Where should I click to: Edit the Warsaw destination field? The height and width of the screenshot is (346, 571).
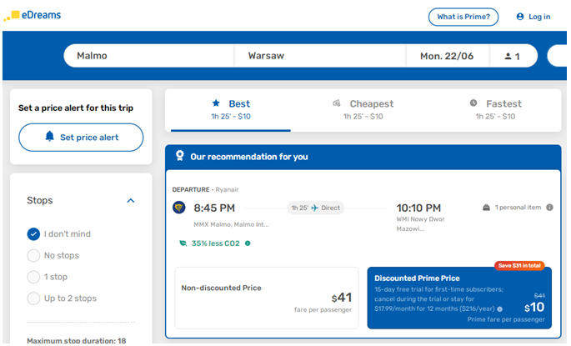click(x=320, y=56)
